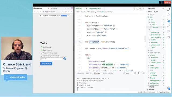This screenshot has width=172, height=97.
Task: Open the terminal launch profile dropdown arrow
Action: (132, 73)
